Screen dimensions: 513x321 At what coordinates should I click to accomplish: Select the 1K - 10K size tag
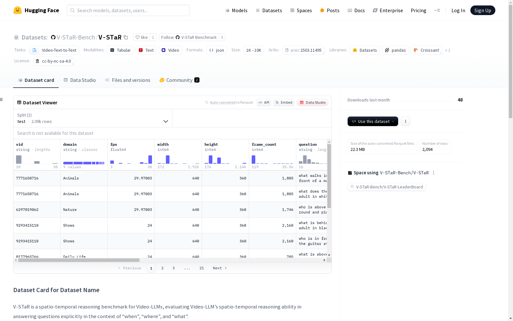point(254,50)
